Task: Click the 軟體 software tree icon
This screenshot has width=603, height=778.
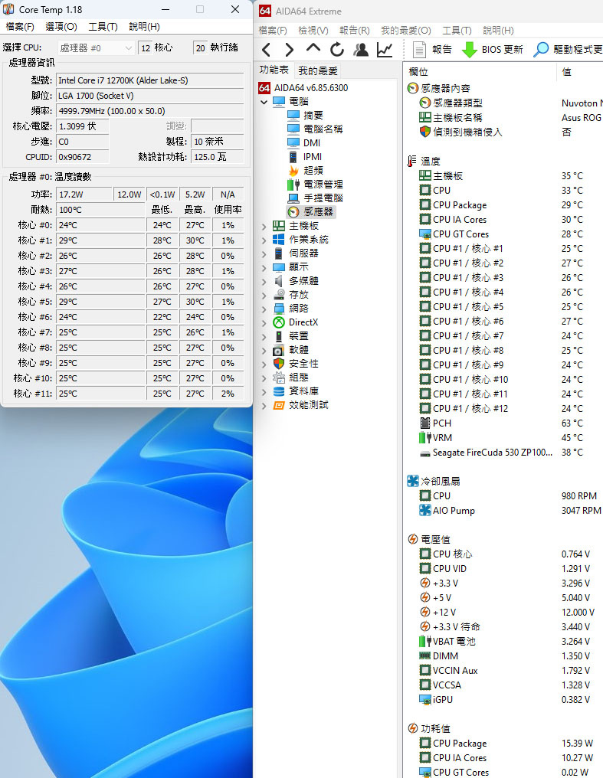Action: click(x=279, y=350)
